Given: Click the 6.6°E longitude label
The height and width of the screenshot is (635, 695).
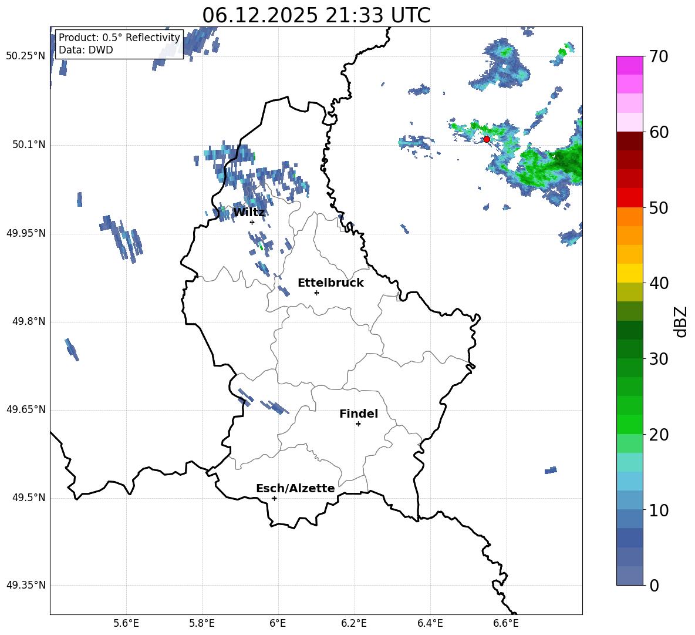Looking at the screenshot, I should pyautogui.click(x=506, y=623).
